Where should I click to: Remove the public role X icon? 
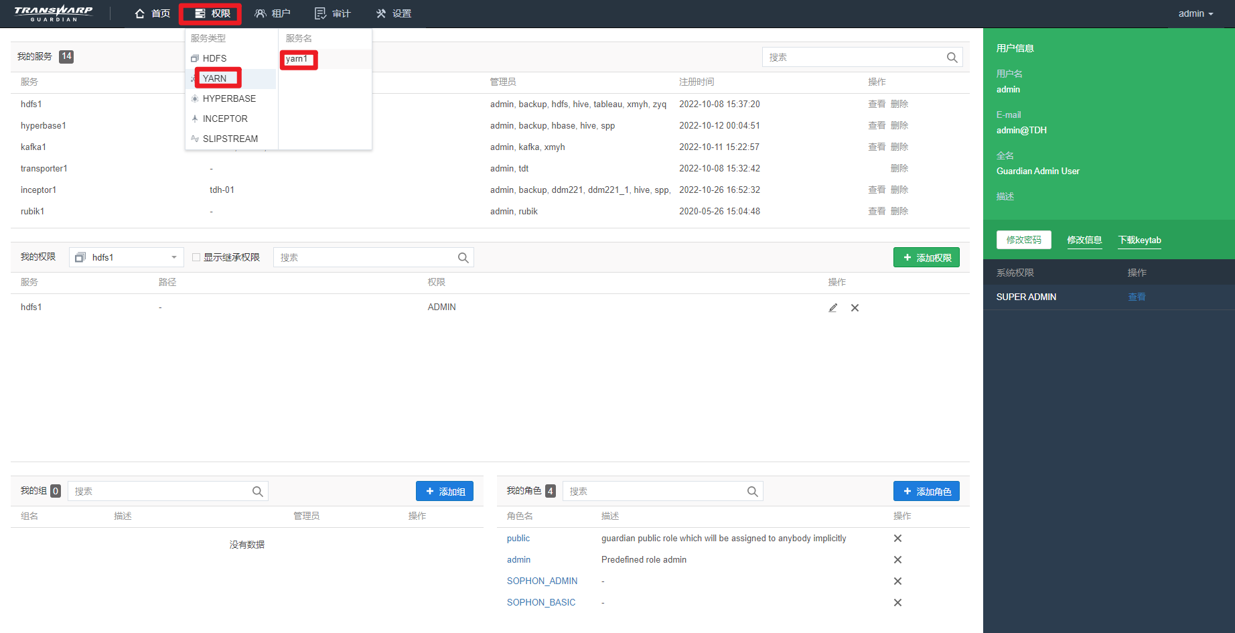[x=897, y=538]
